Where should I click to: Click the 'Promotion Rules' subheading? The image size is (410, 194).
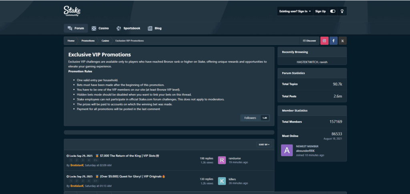tap(80, 71)
